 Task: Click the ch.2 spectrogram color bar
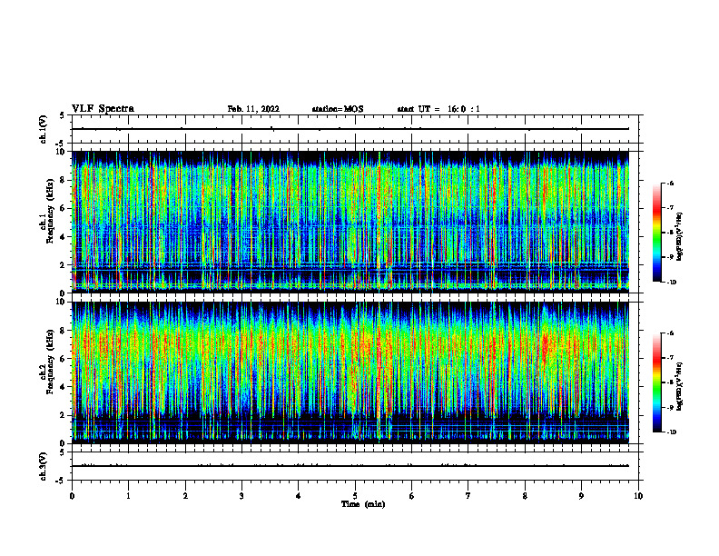tap(656, 382)
